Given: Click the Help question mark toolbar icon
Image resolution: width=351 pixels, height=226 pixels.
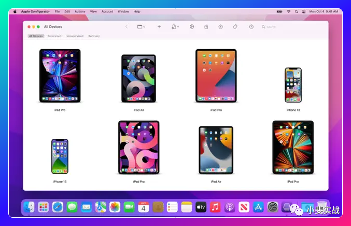Looking at the screenshot, I should [251, 26].
